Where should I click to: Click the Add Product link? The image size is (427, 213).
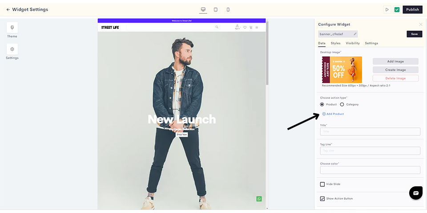[333, 114]
